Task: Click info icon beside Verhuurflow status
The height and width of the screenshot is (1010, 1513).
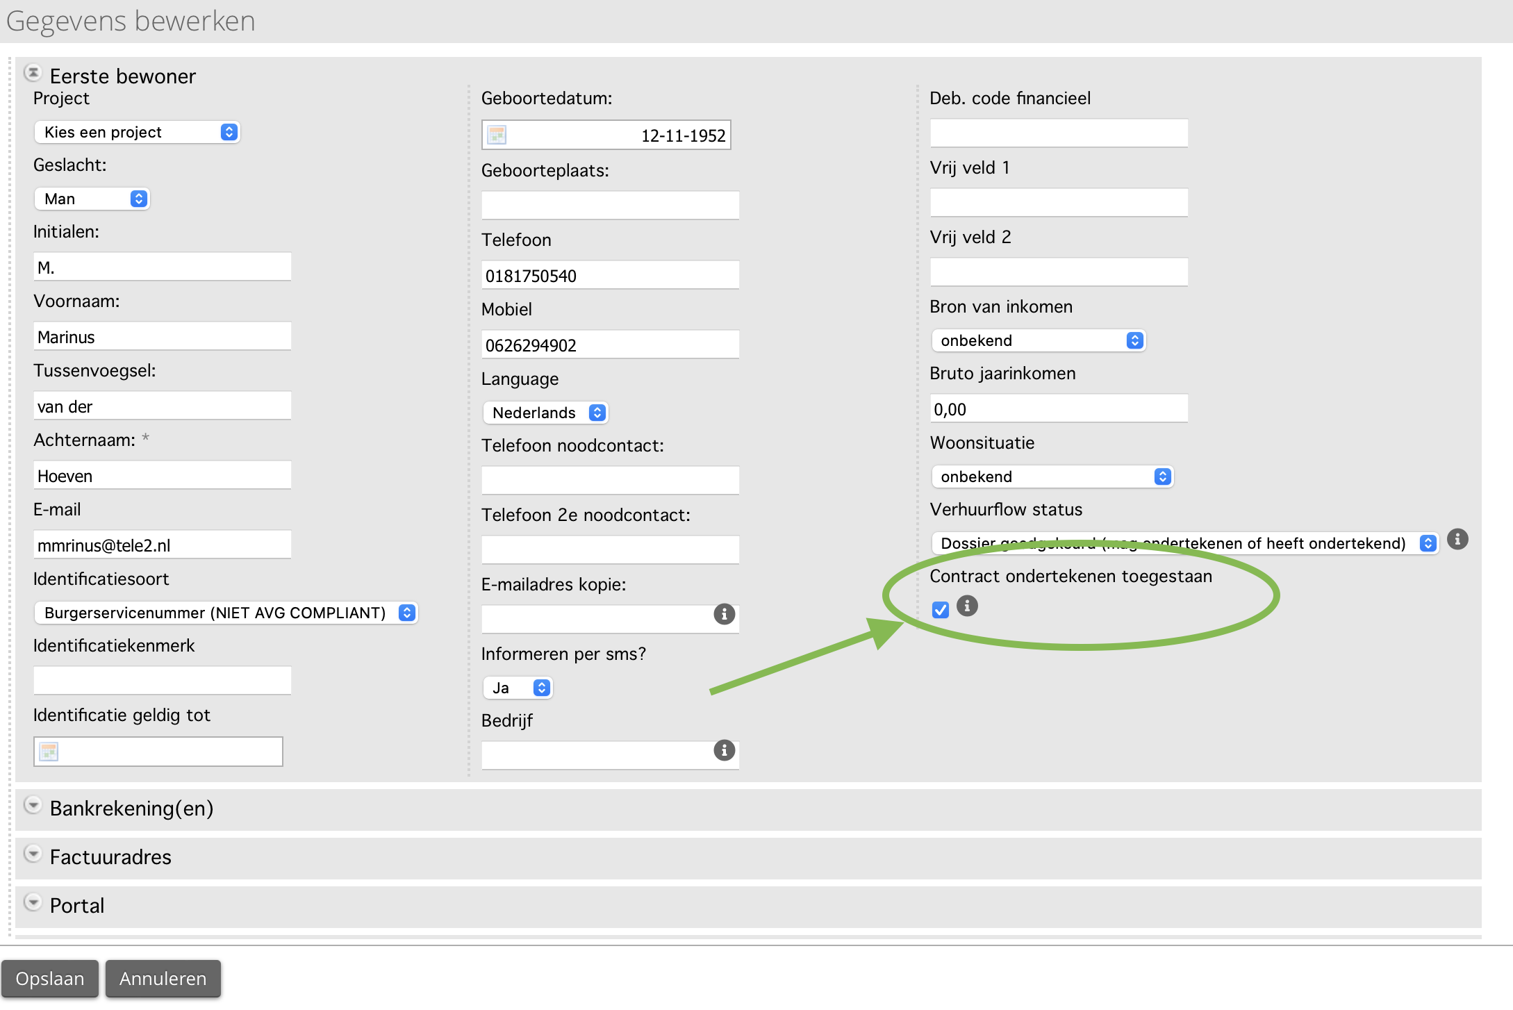Action: [1457, 540]
